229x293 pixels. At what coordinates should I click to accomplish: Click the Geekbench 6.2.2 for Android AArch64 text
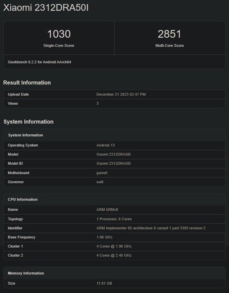[x=39, y=62]
